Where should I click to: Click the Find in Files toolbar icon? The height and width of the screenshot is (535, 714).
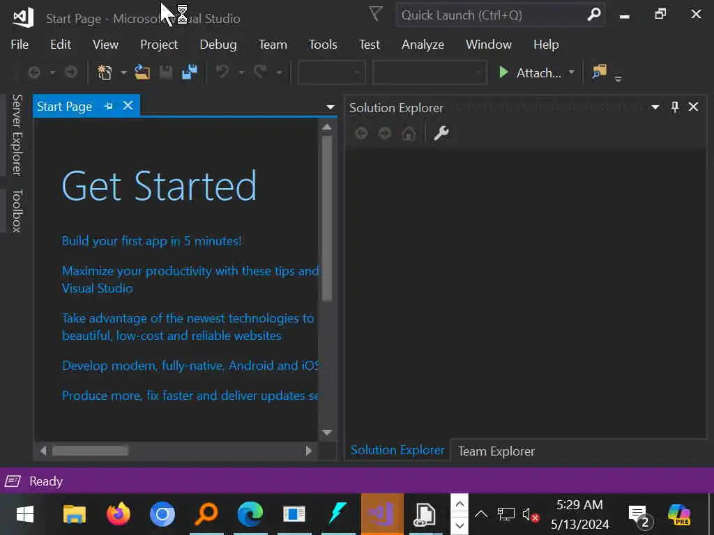(599, 72)
